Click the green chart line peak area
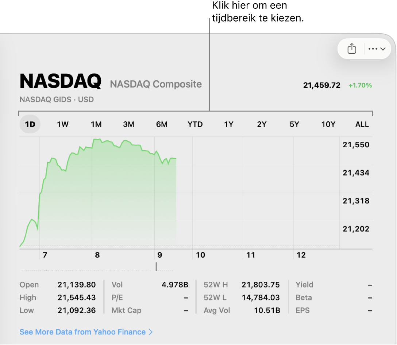This screenshot has height=345, width=397. 96,140
